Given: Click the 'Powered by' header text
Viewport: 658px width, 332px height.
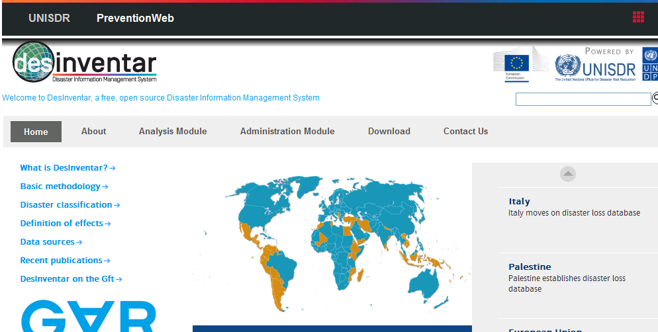Looking at the screenshot, I should pos(609,51).
